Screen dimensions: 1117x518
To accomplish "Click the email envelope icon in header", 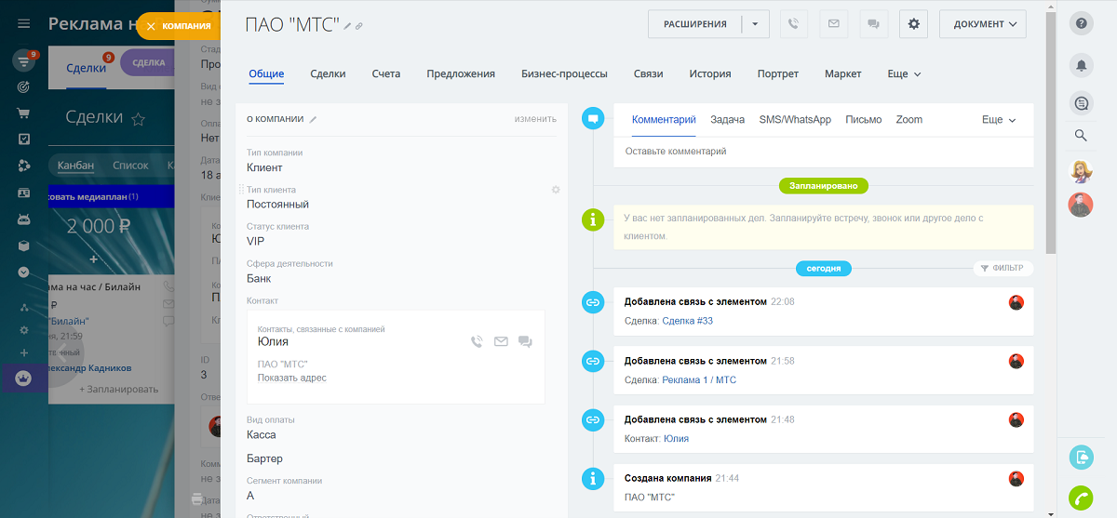I will coord(833,24).
